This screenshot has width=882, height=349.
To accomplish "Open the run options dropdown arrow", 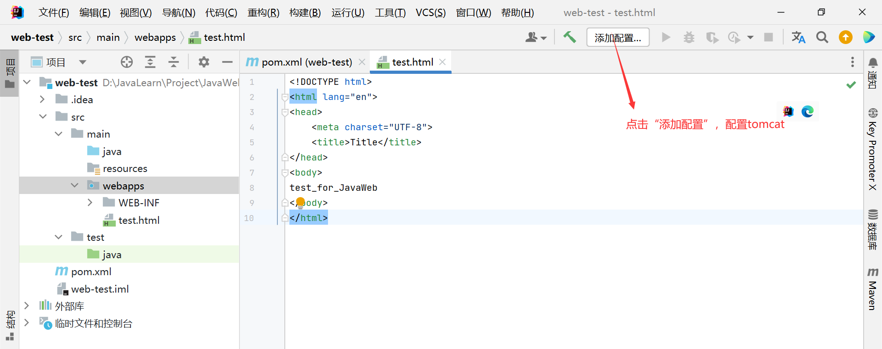I will pyautogui.click(x=751, y=37).
